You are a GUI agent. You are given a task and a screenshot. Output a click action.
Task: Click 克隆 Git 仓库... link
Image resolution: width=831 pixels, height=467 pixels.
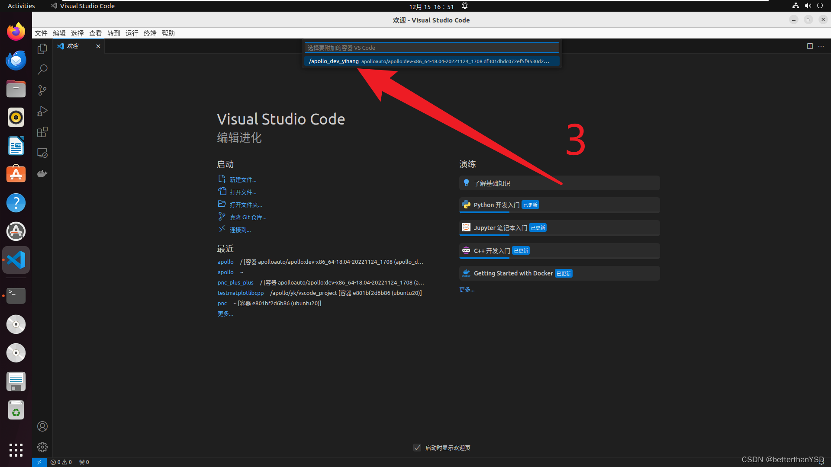click(x=248, y=217)
